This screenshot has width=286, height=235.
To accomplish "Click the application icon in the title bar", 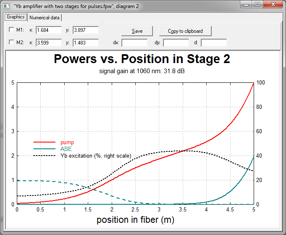I will point(6,6).
